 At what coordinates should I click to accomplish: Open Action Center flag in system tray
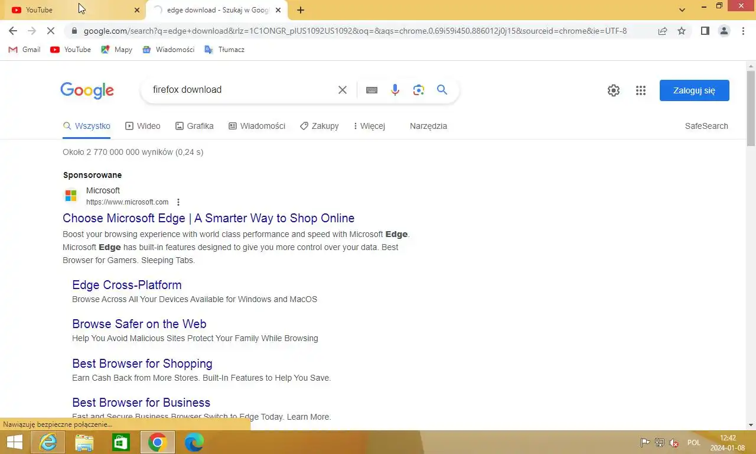point(645,443)
